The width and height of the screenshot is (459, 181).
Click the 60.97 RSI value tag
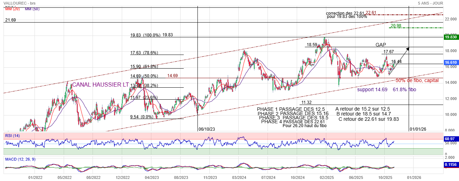(x=451, y=139)
